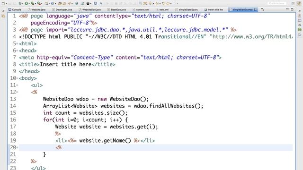Viewport: 303px width, 170px height.
Task: Collapse the scriptlet fold on line 12
Action: [x=17, y=92]
